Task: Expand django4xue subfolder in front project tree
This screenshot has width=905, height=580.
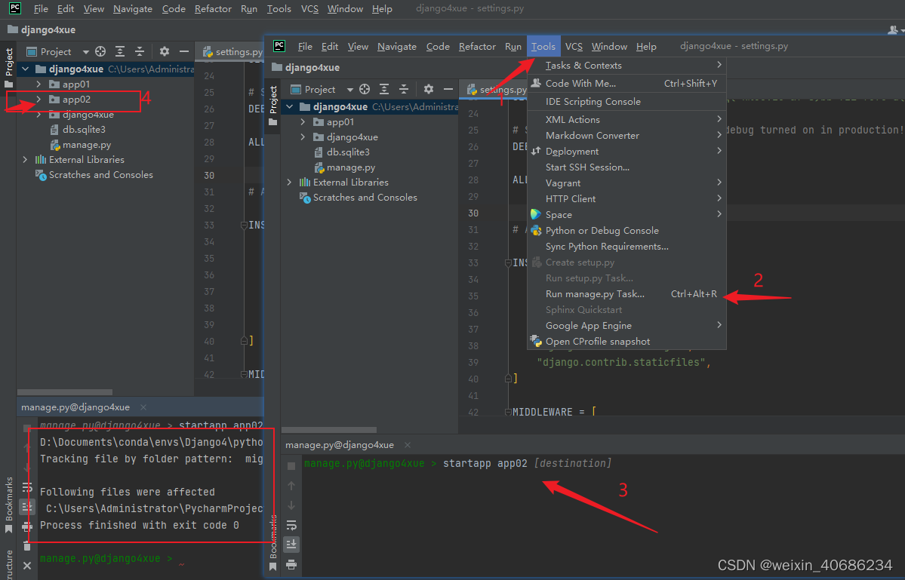Action: coord(303,137)
